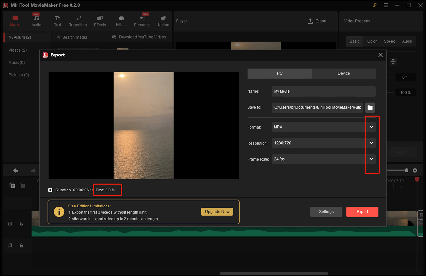
Task: Expand the Resolution 1280x720 dropdown
Action: [371, 143]
